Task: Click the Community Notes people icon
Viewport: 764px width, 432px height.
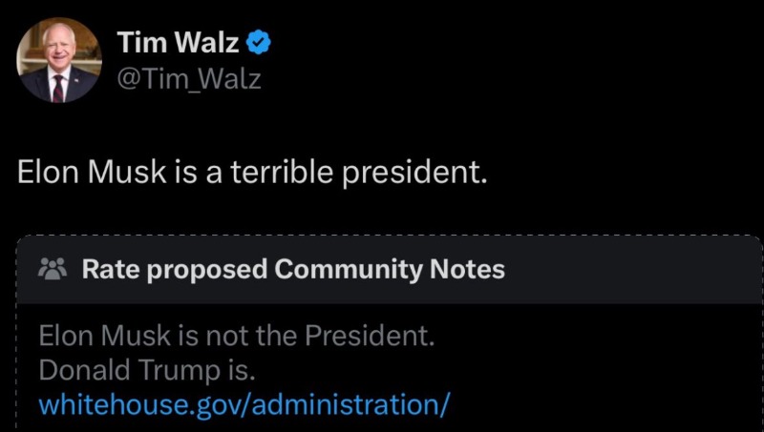Action: click(x=51, y=270)
